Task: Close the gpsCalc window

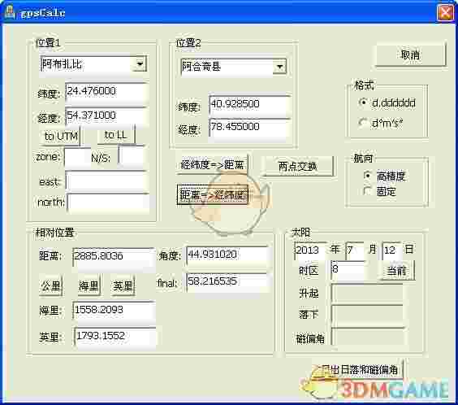Action: [x=445, y=12]
